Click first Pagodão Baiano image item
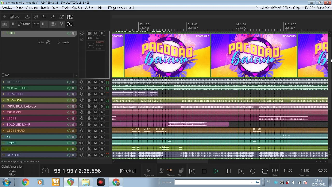Screen dimensions: 332x187 167,55
